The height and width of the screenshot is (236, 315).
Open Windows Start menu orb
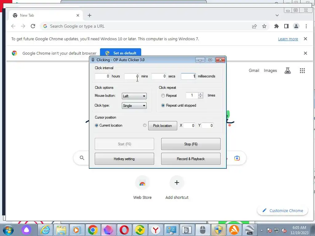[x=8, y=230]
